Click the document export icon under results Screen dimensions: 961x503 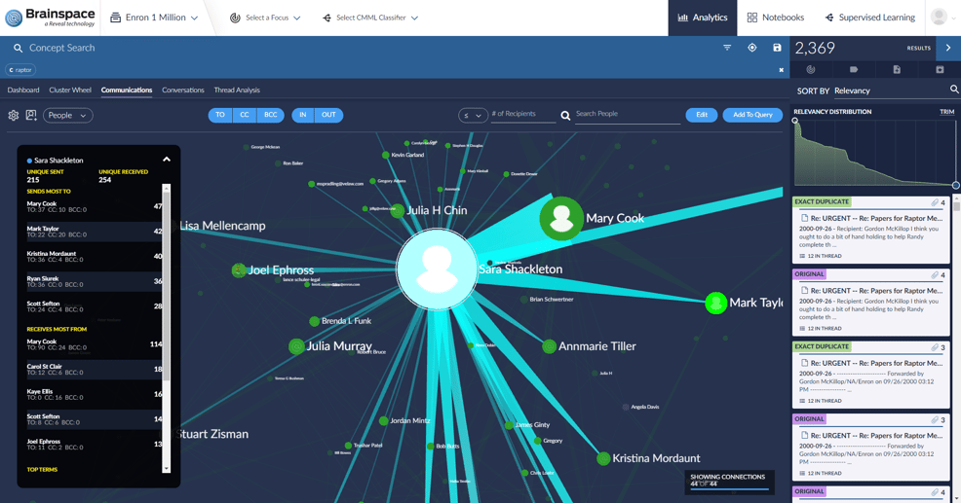pyautogui.click(x=897, y=70)
